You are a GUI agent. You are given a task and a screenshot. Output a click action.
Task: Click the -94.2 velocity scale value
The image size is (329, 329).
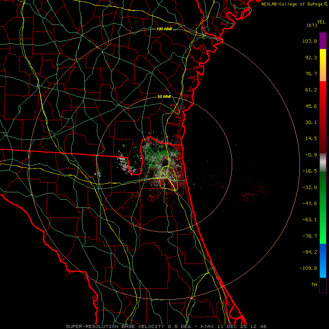point(310,252)
